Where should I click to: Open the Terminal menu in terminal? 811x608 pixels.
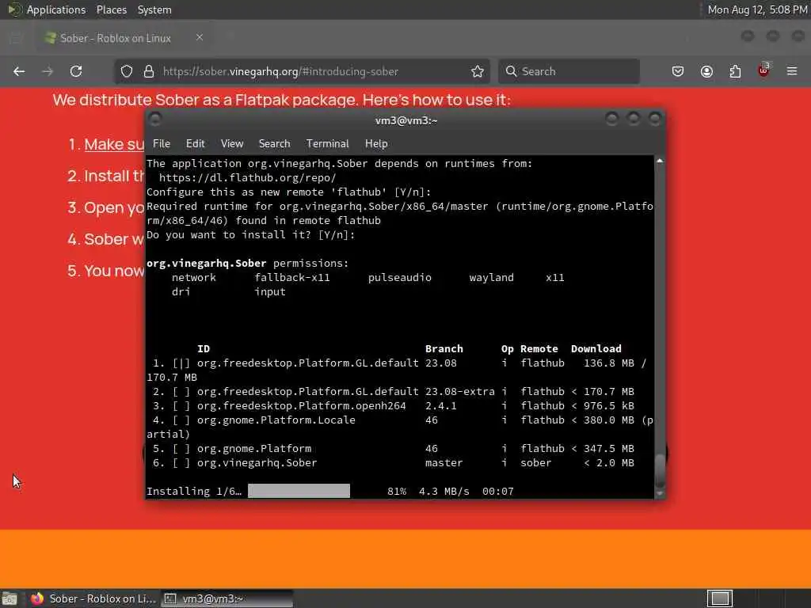[x=327, y=144]
